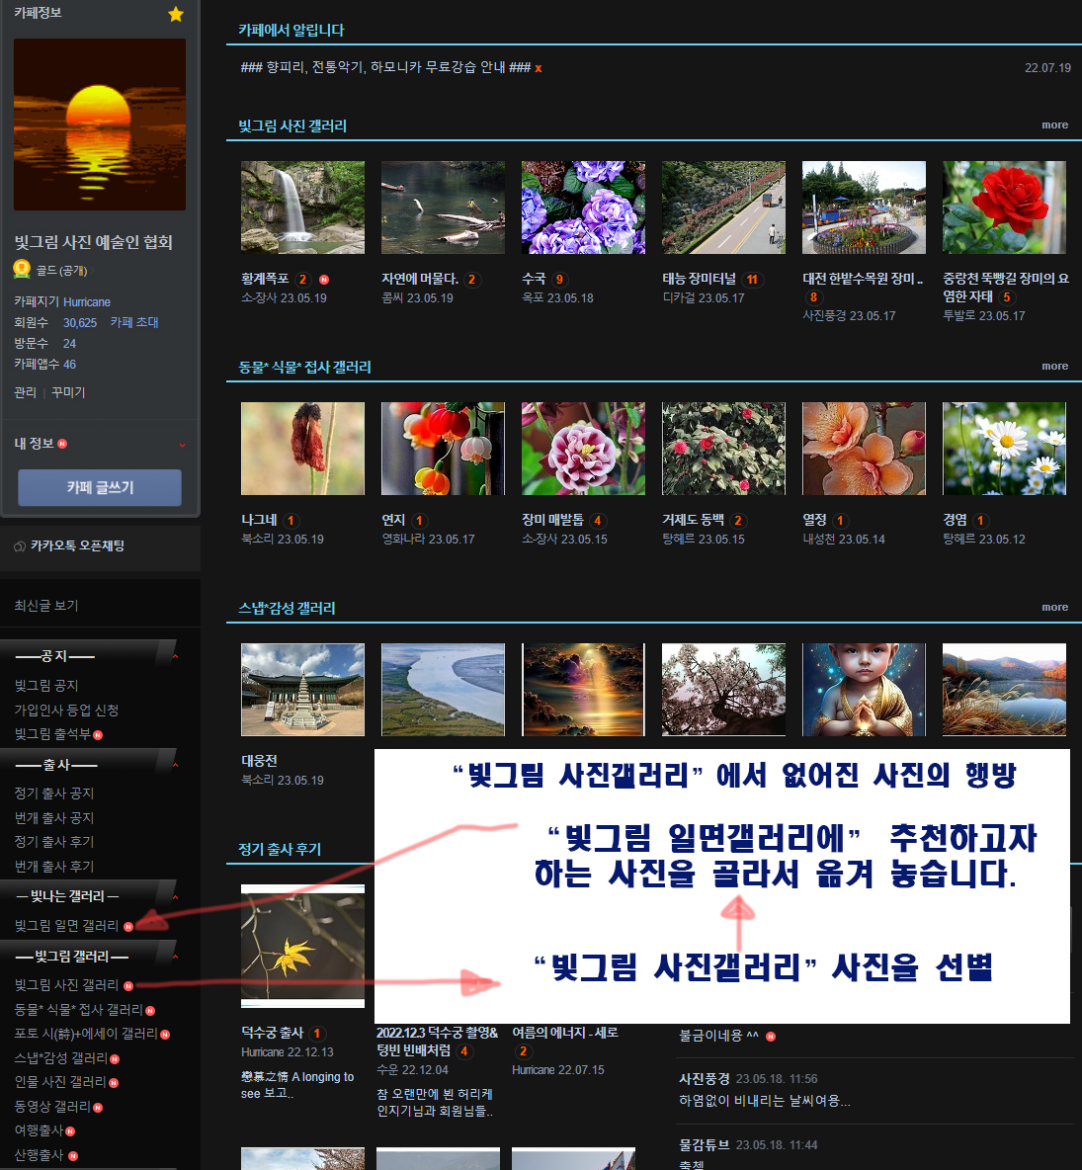This screenshot has height=1170, width=1082.
Task: Open comment 하염없이 비내리는 날씨여용
Action: (764, 1101)
